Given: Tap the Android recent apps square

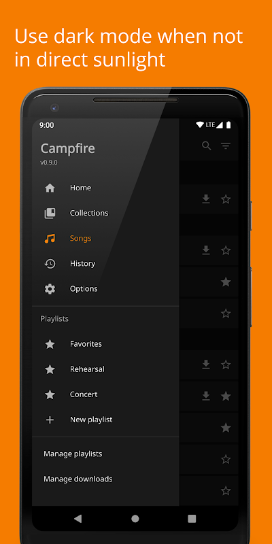Looking at the screenshot, I should coord(192,518).
